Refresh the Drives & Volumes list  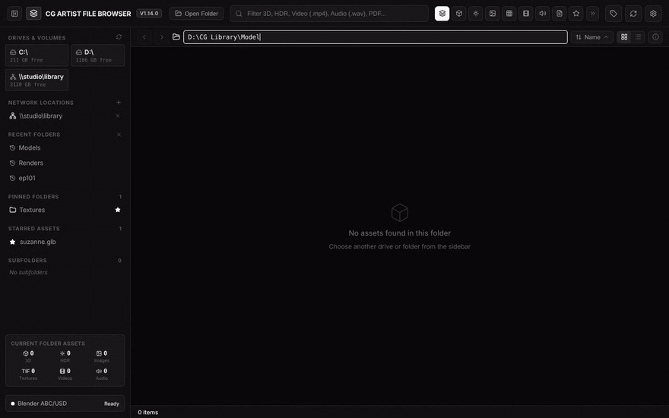pos(119,37)
